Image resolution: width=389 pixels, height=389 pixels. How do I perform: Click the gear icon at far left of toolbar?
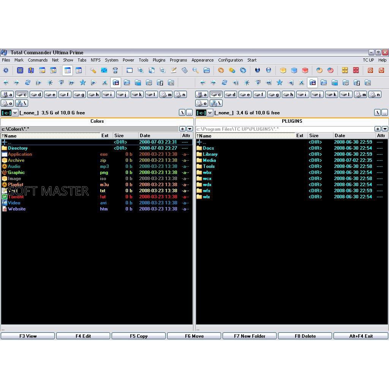point(6,70)
